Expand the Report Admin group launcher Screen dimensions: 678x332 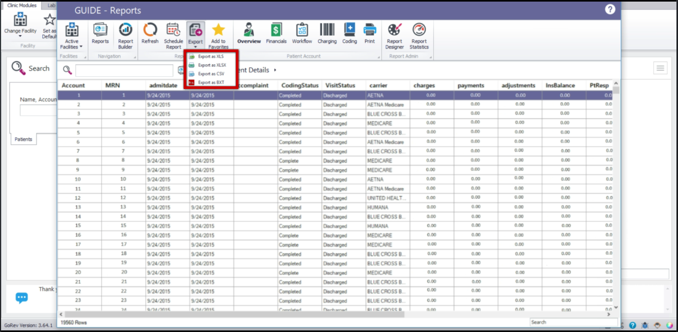coord(431,56)
